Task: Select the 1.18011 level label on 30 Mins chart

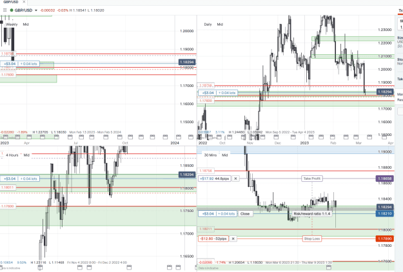Action: 205,229
